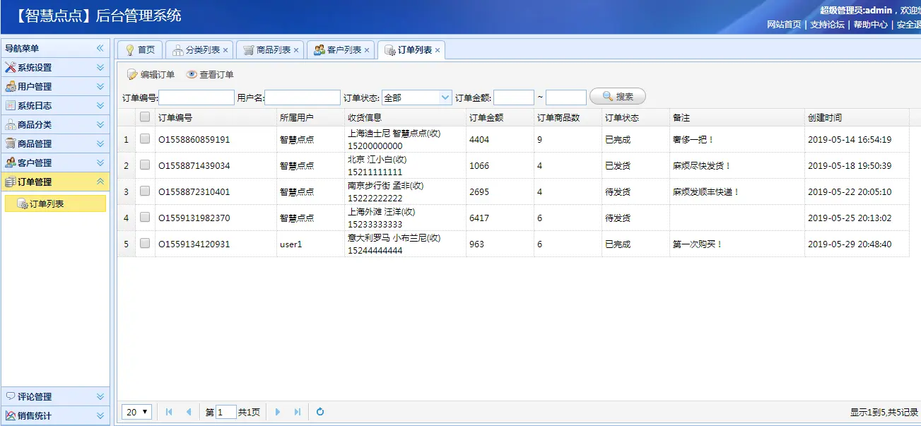Click the 查看订单 eye icon

point(192,74)
